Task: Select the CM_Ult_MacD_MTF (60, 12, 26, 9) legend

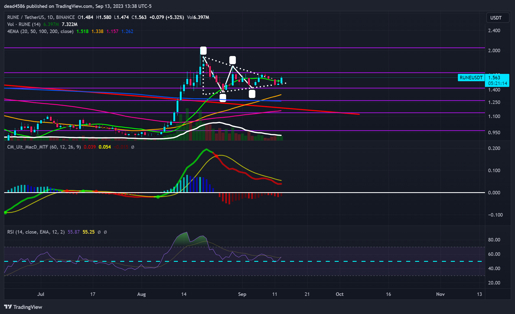Action: [x=44, y=147]
